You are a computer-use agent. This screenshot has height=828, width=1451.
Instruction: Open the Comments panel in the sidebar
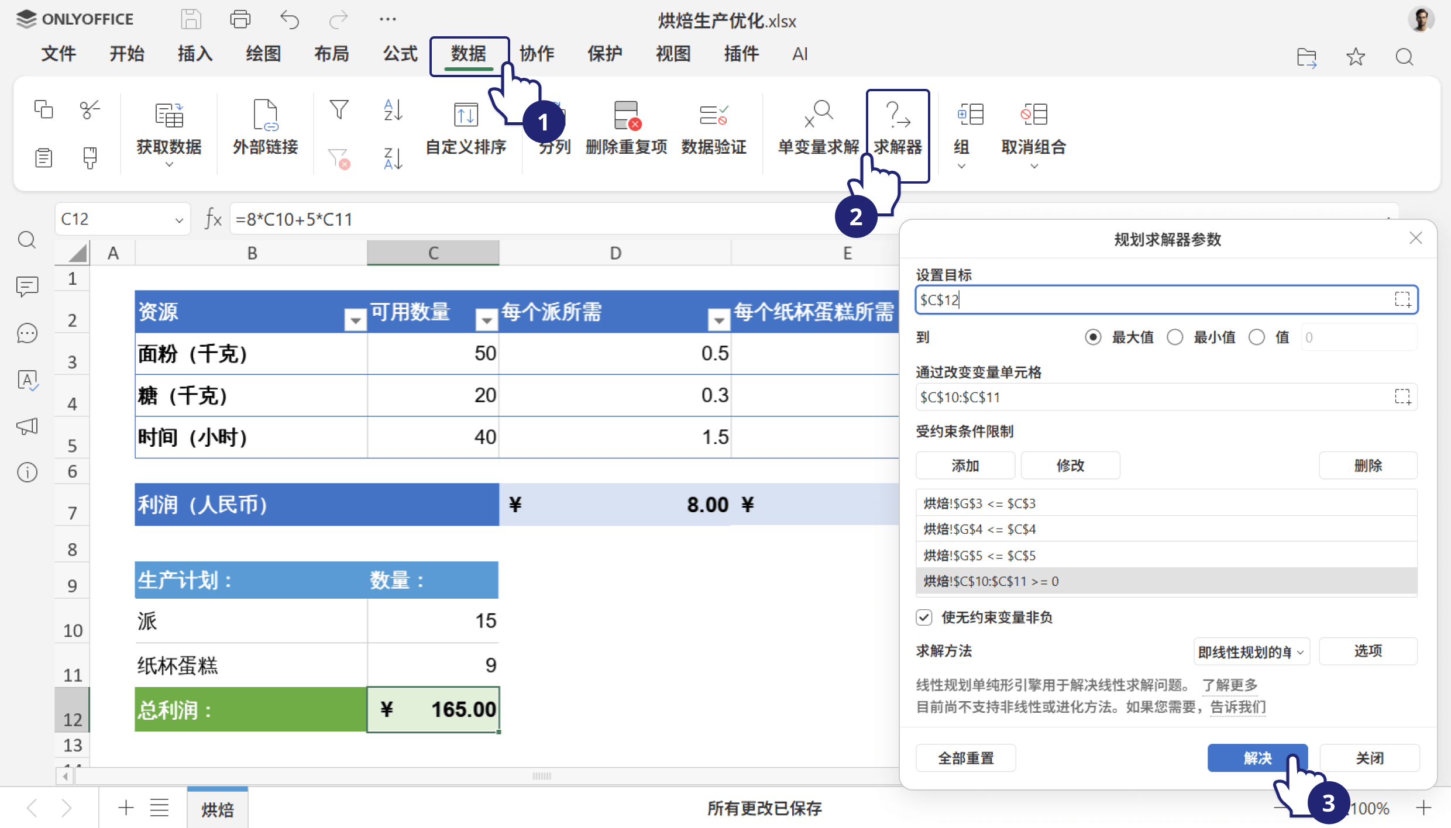27,287
